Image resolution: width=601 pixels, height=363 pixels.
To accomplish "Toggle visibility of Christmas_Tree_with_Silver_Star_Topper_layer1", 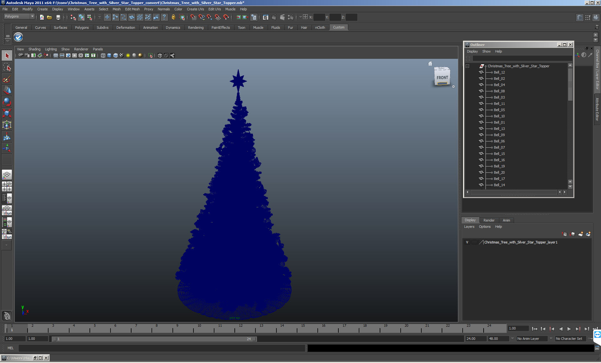I will pos(467,242).
